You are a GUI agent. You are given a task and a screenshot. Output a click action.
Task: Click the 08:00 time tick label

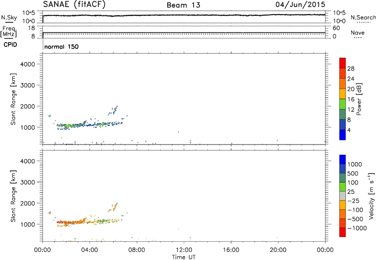point(137,250)
